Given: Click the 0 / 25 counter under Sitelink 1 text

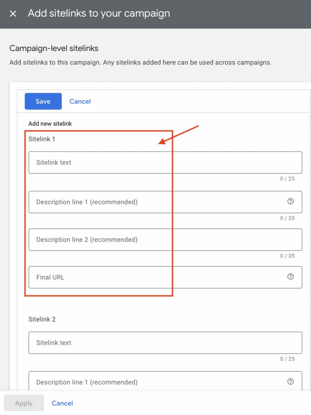Looking at the screenshot, I should point(287,179).
